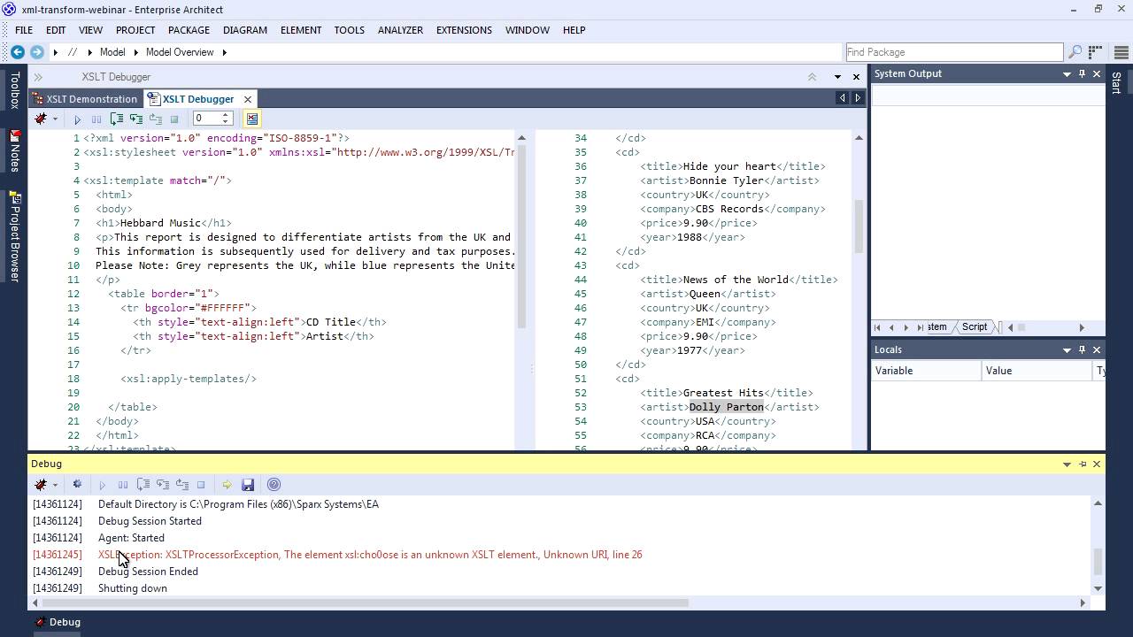Toggle the highlighted XML view icon in editor toolbar
1133x637 pixels.
[x=252, y=119]
